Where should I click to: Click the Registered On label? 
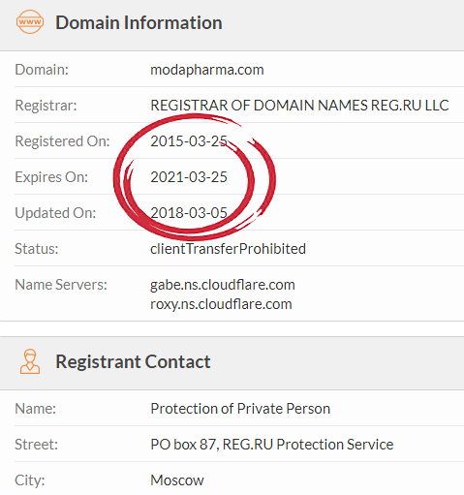click(x=62, y=141)
